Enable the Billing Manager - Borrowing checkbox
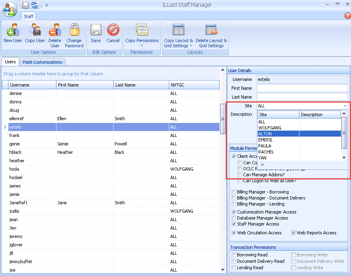 coord(233,192)
